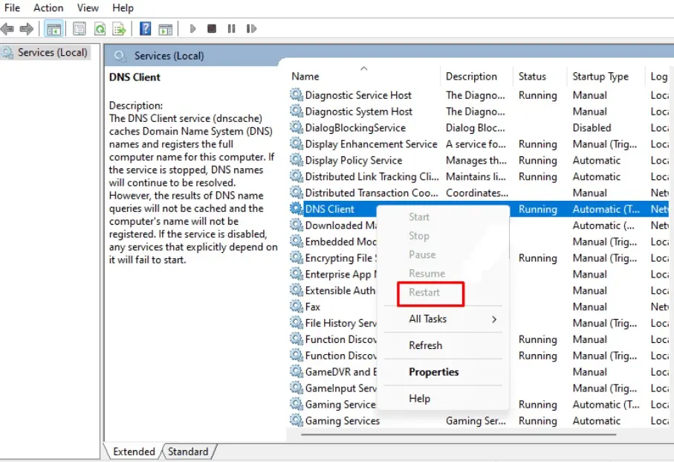The image size is (674, 462).
Task: Click the Forward navigation arrow
Action: click(28, 28)
